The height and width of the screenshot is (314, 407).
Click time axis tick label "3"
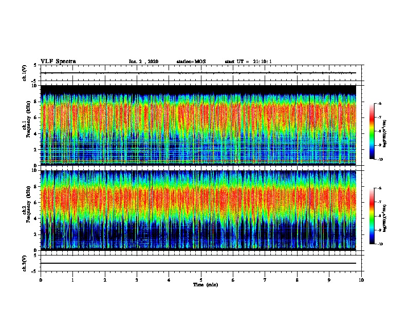(x=137, y=280)
